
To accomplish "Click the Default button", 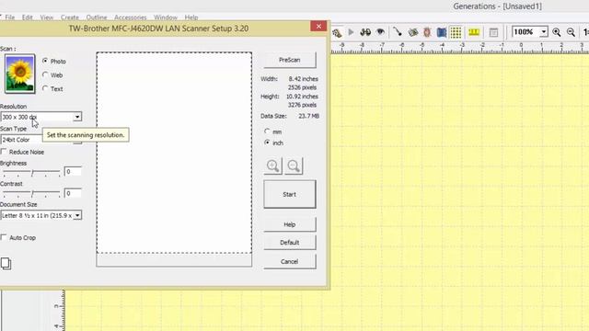I will click(x=290, y=243).
